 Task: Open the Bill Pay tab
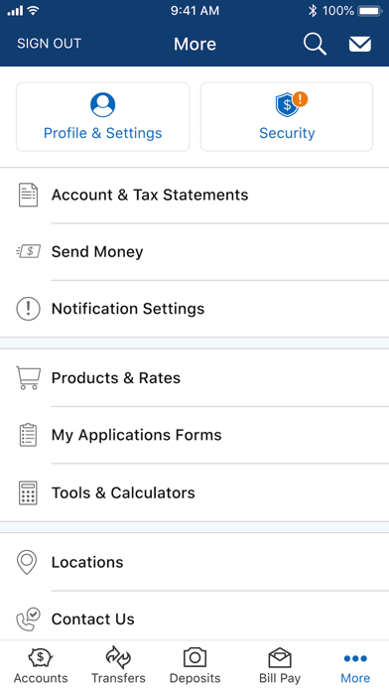pos(280,665)
